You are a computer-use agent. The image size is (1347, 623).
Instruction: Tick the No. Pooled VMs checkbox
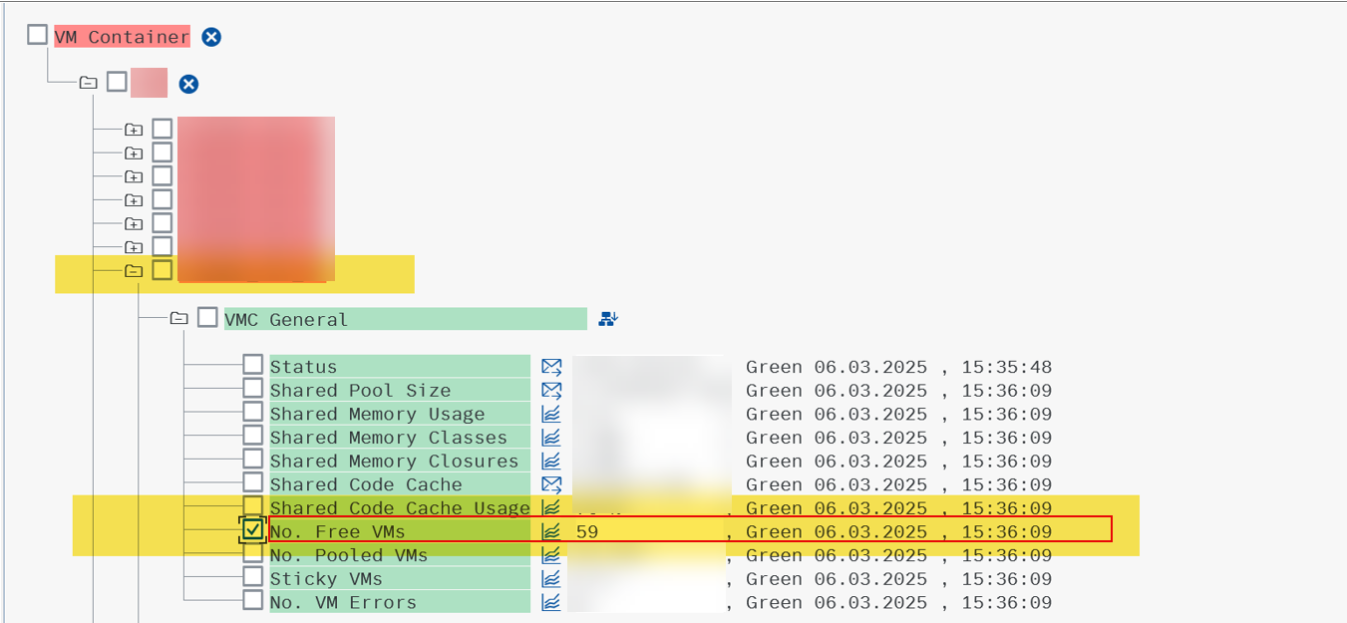253,553
